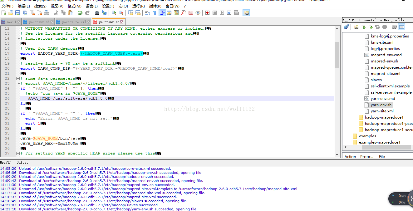Click NppFTP upload file green up arrow
The height and width of the screenshot is (211, 413).
tap(371, 27)
